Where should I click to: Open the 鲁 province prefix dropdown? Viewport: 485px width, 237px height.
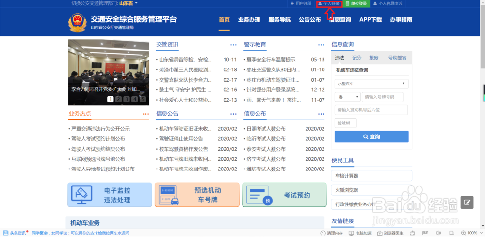[x=348, y=97]
